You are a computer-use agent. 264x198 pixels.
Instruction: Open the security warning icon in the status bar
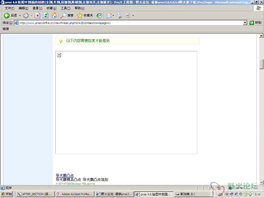click(212, 188)
